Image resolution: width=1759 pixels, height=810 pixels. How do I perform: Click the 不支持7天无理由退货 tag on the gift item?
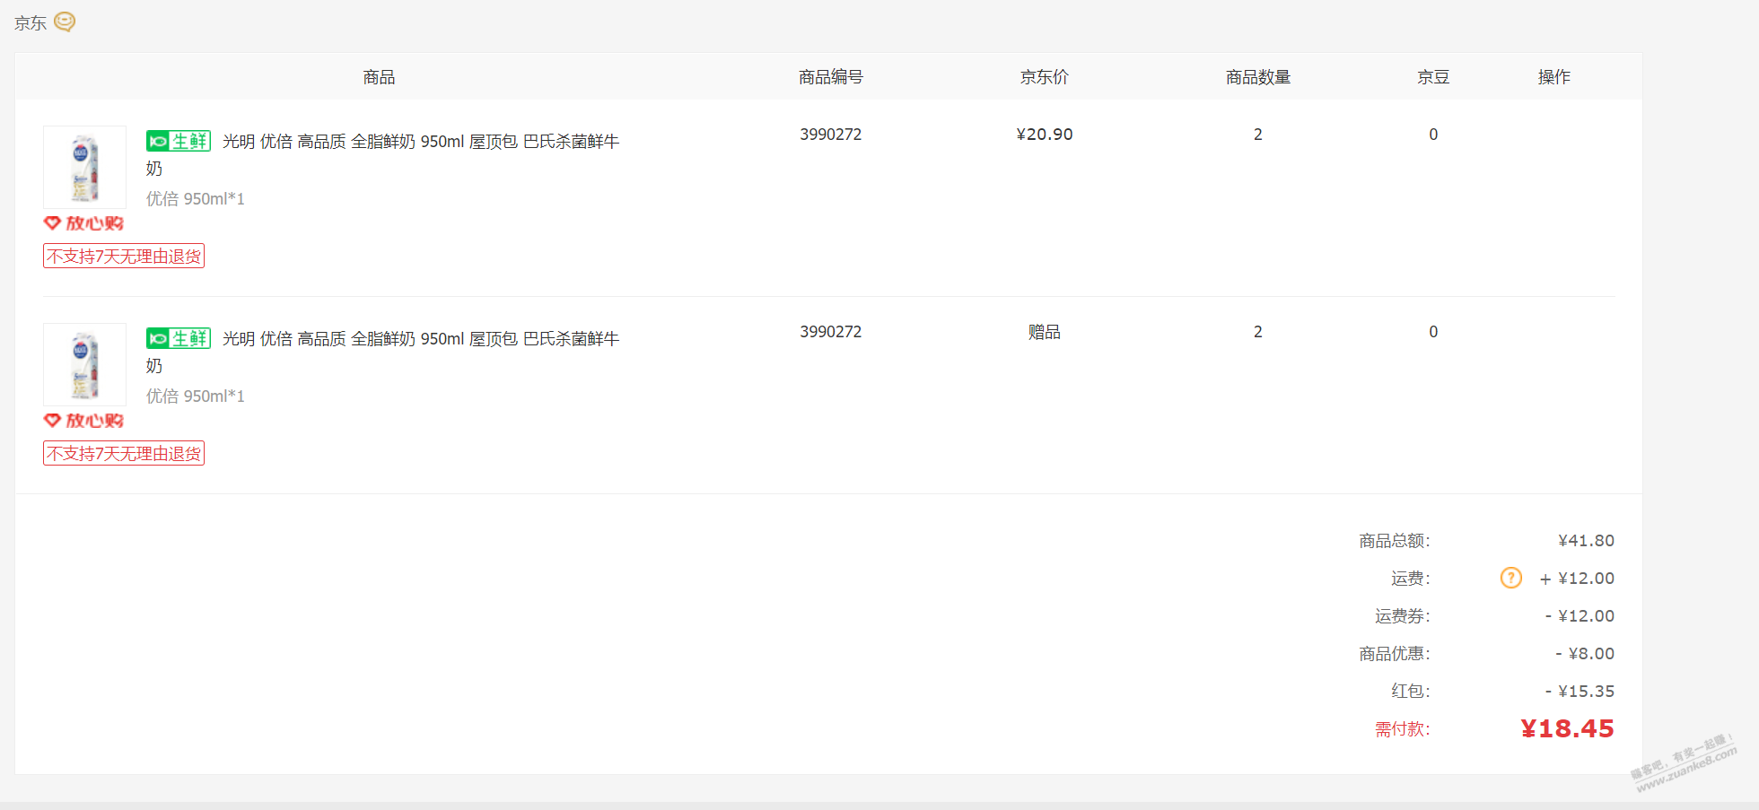tap(124, 454)
